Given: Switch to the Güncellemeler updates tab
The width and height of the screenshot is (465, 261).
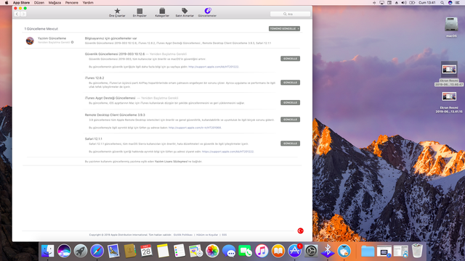Looking at the screenshot, I should (x=207, y=12).
